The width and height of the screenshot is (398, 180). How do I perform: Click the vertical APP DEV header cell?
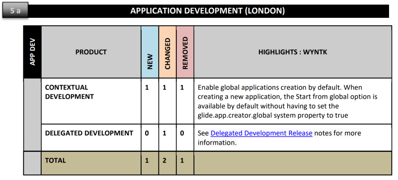[x=33, y=52]
